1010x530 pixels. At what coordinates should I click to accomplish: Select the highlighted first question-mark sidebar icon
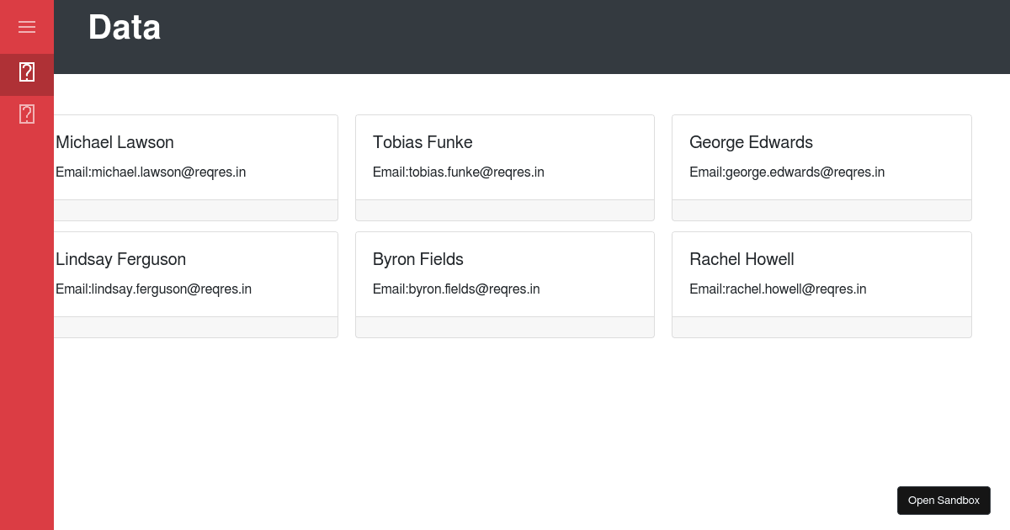click(x=27, y=72)
